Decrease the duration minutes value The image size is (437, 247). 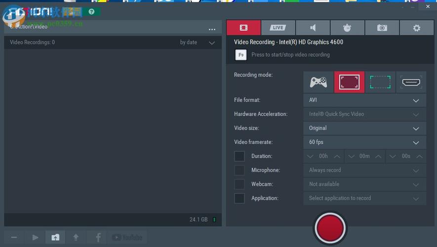[x=351, y=157]
